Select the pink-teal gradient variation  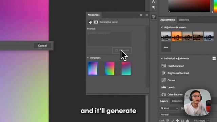[126, 68]
